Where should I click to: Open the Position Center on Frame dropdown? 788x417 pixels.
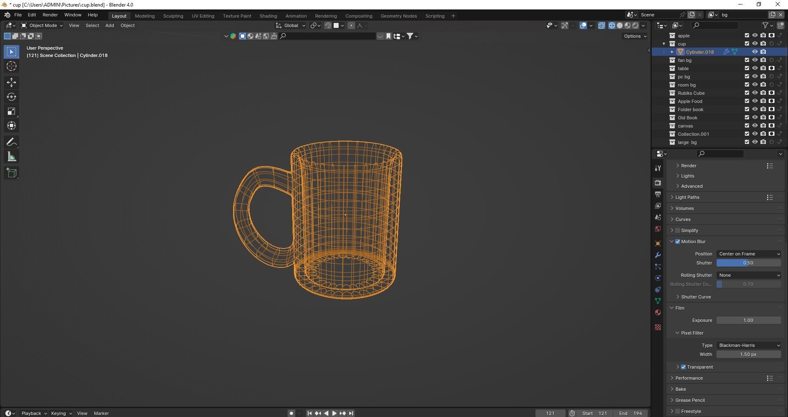click(749, 254)
